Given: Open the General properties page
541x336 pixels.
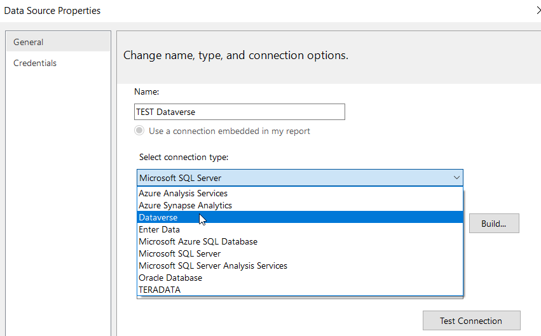Looking at the screenshot, I should click(58, 42).
